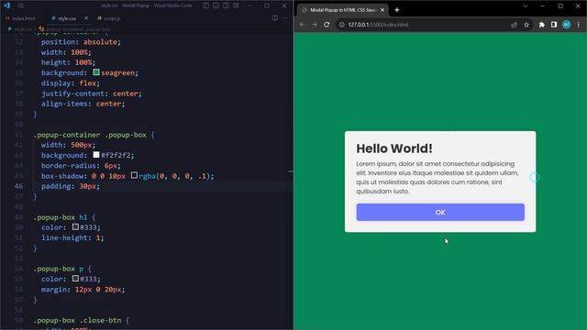Share this page icon in address bar
587x330 pixels.
514,25
